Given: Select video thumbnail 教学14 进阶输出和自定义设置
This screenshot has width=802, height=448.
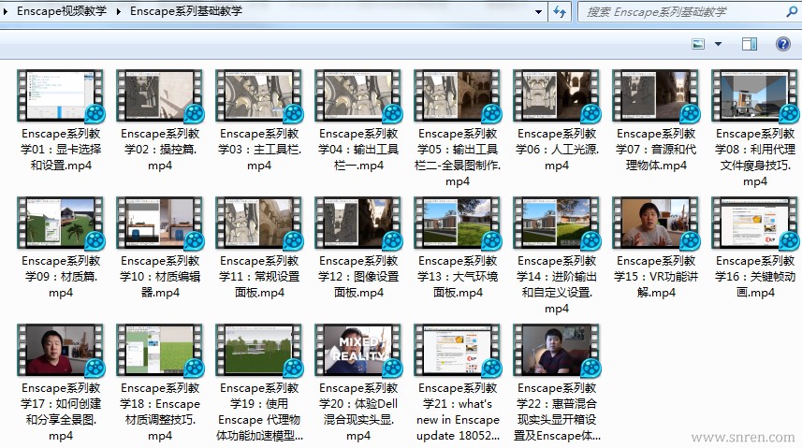Looking at the screenshot, I should pyautogui.click(x=557, y=224).
